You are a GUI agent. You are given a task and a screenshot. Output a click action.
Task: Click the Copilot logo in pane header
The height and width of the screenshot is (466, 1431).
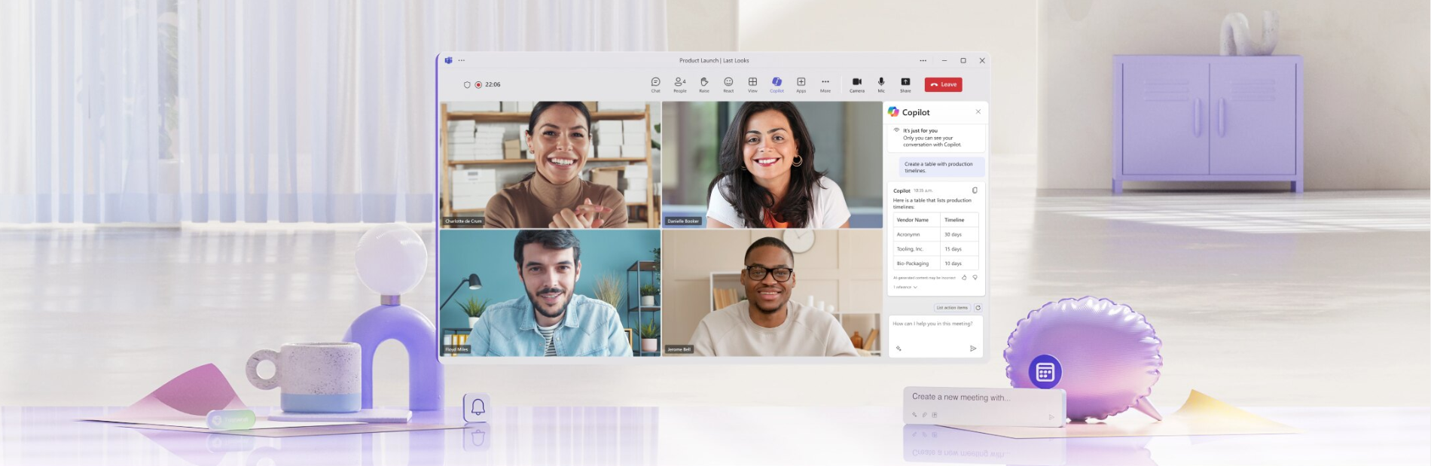pos(893,111)
